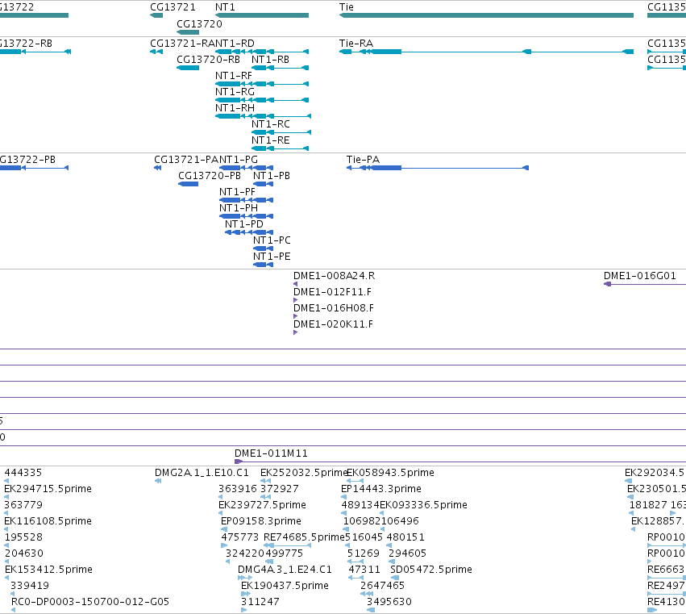Click the NT1-PE protein label
This screenshot has height=614, width=686.
tap(272, 257)
